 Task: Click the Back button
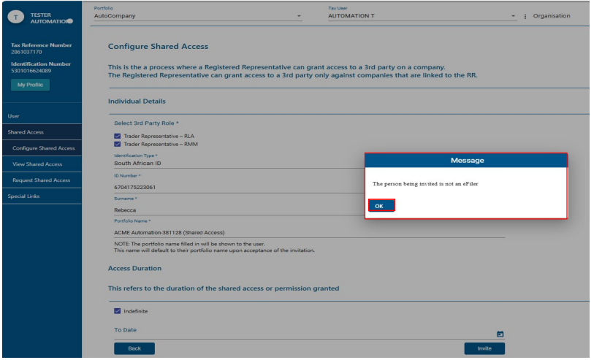[x=134, y=348]
